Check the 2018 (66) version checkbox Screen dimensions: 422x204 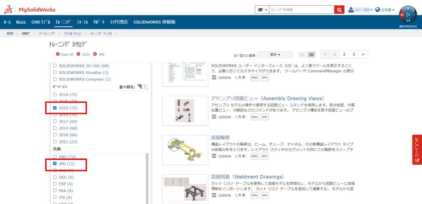(55, 135)
